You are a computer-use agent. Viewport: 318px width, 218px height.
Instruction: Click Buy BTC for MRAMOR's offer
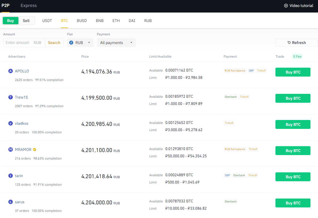[x=293, y=151]
